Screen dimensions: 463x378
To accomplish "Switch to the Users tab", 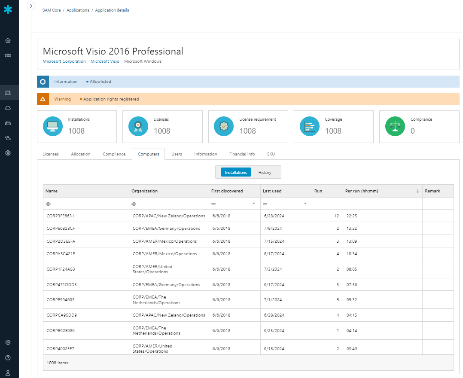I will 176,154.
